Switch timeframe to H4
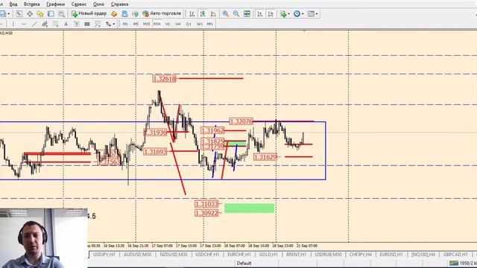This screenshot has width=477, height=268. pyautogui.click(x=178, y=24)
